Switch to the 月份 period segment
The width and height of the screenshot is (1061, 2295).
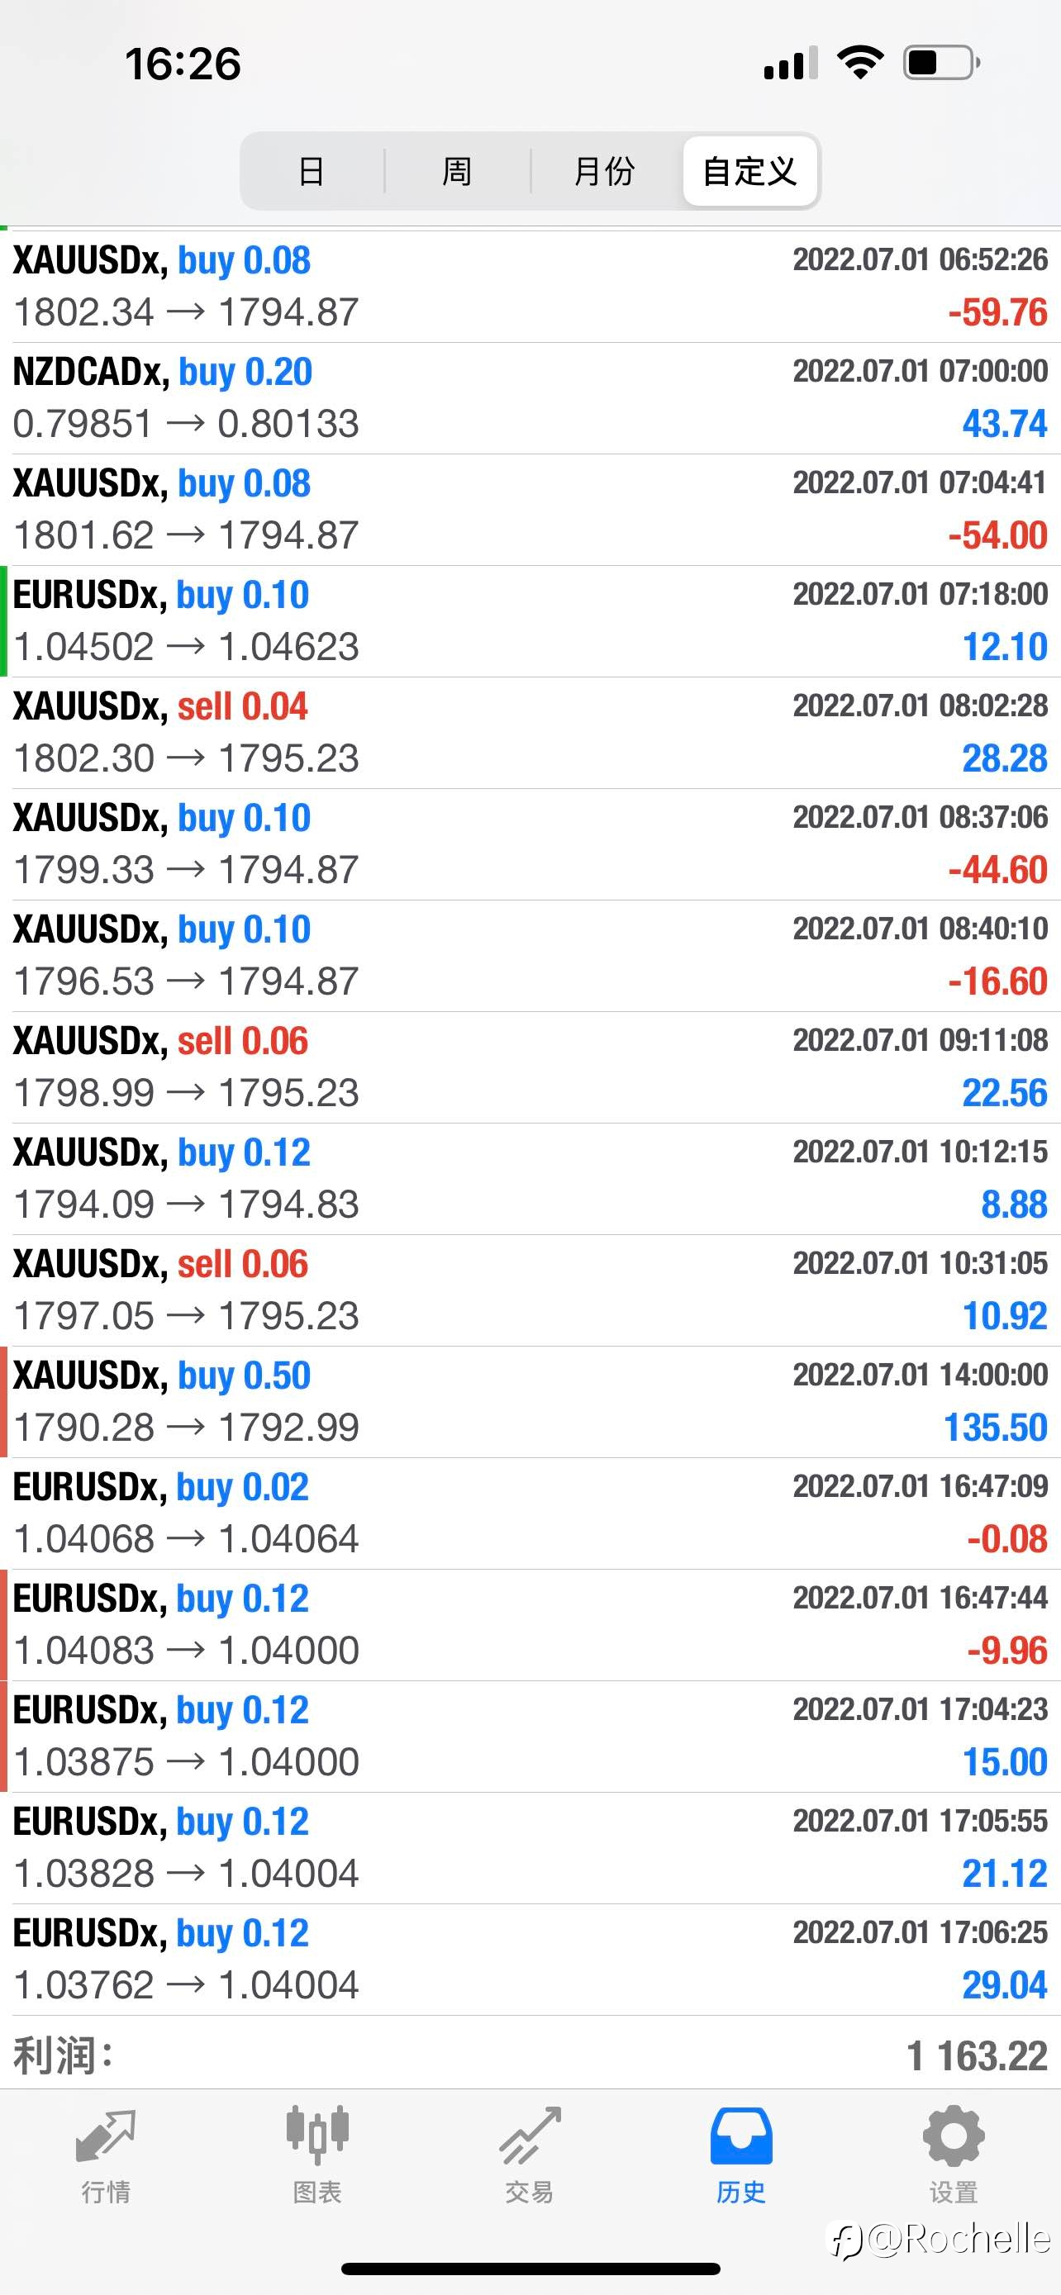coord(604,171)
